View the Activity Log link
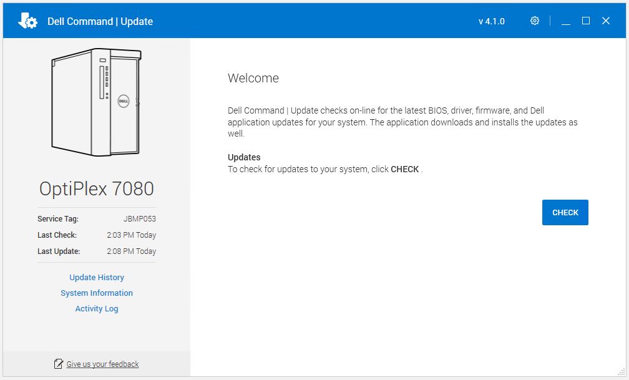This screenshot has height=380, width=629. (97, 309)
